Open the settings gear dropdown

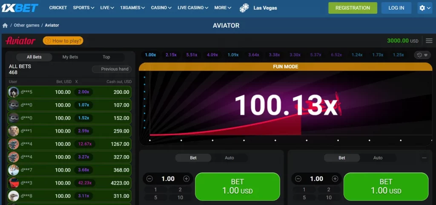pyautogui.click(x=425, y=8)
